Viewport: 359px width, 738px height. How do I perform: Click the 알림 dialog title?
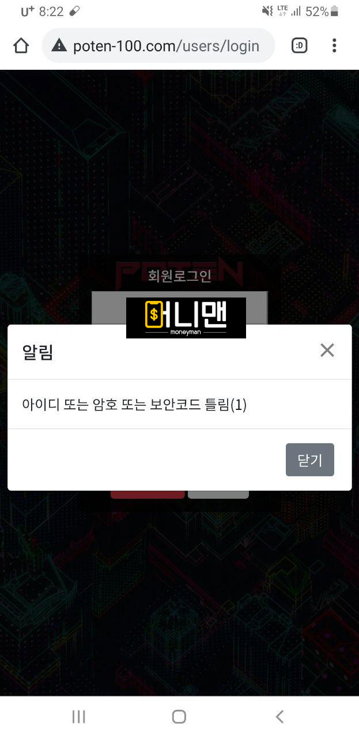click(37, 352)
